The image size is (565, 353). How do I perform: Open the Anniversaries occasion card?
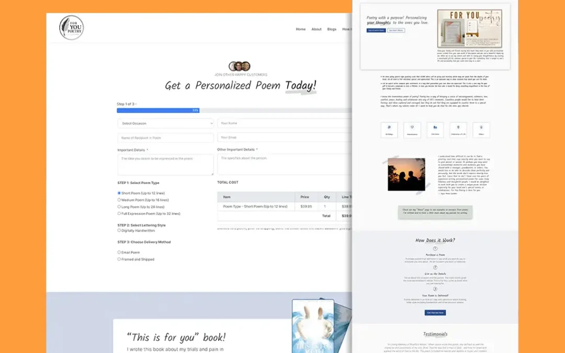click(412, 130)
